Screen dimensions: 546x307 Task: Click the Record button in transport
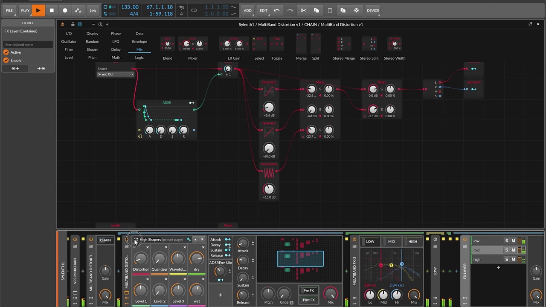[x=65, y=10]
